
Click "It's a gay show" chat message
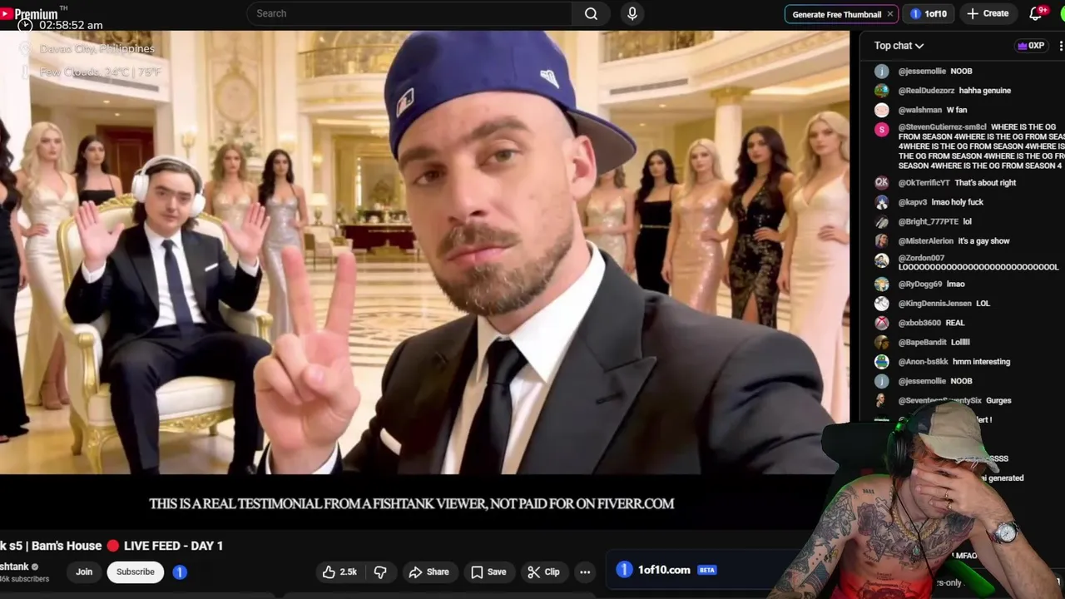(983, 241)
